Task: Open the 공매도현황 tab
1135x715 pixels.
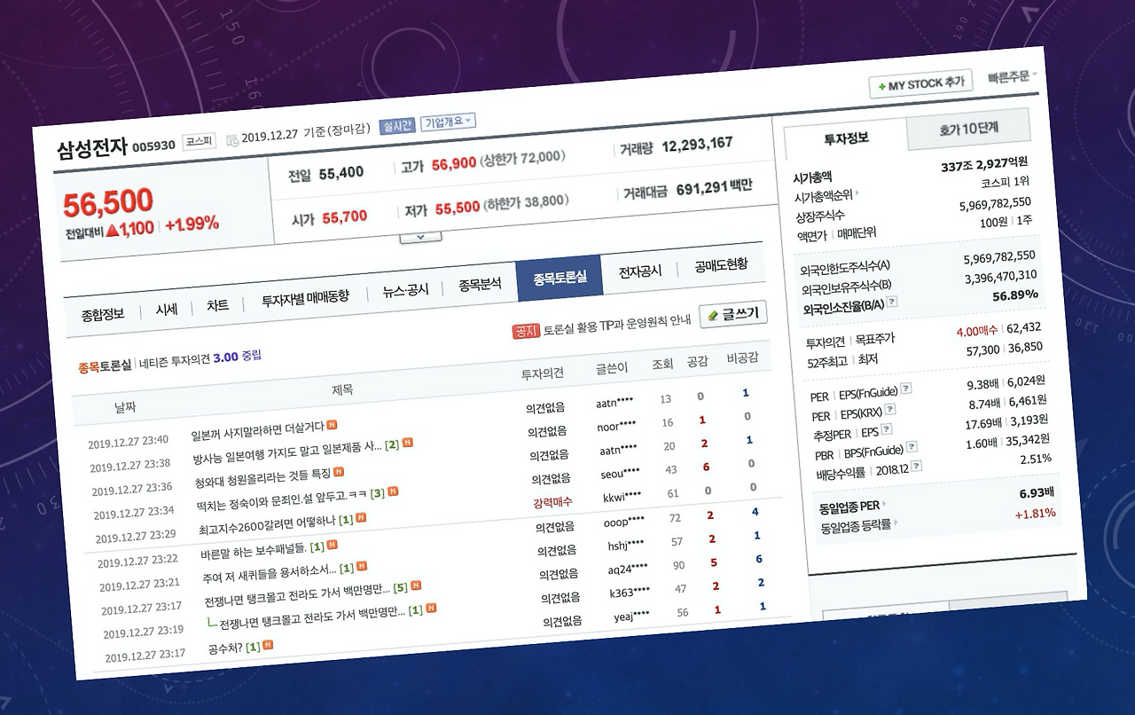Action: 721,263
